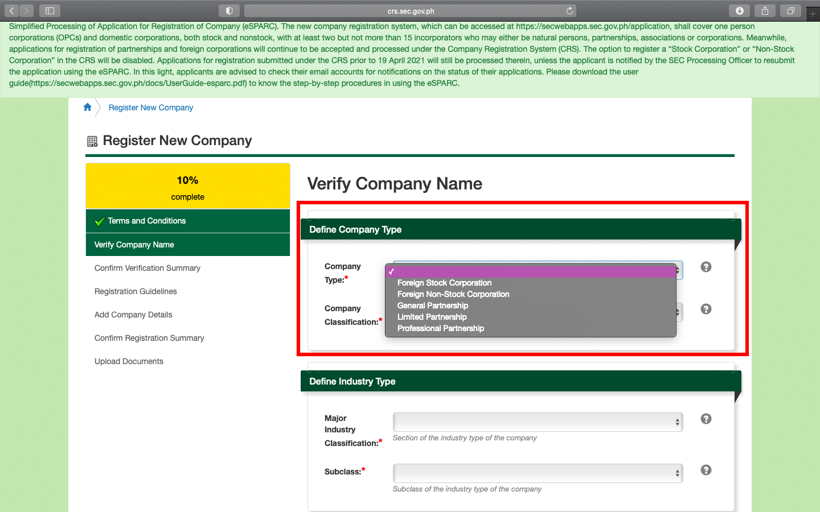Expand the Subclass dropdown
Screen dimensions: 820x512
[x=537, y=473]
